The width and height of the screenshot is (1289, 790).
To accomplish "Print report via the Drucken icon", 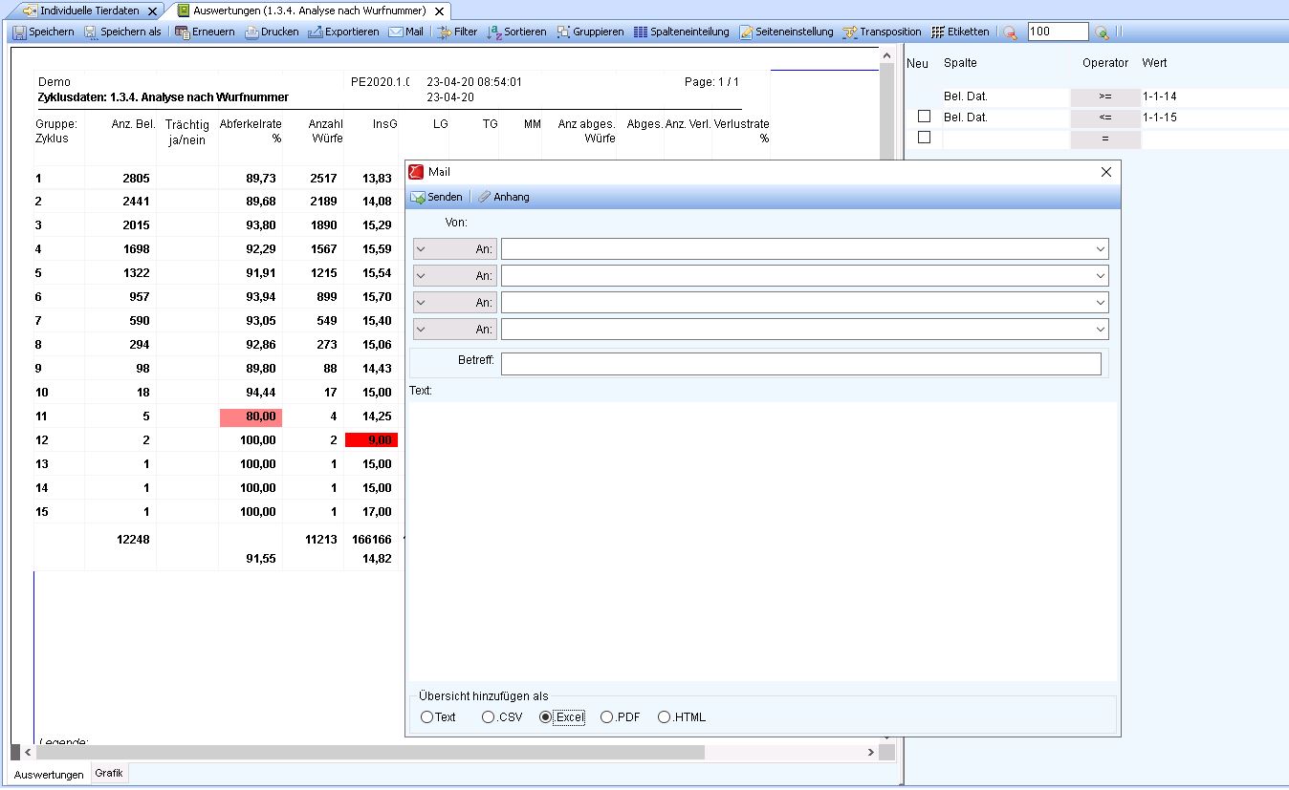I will coord(252,32).
